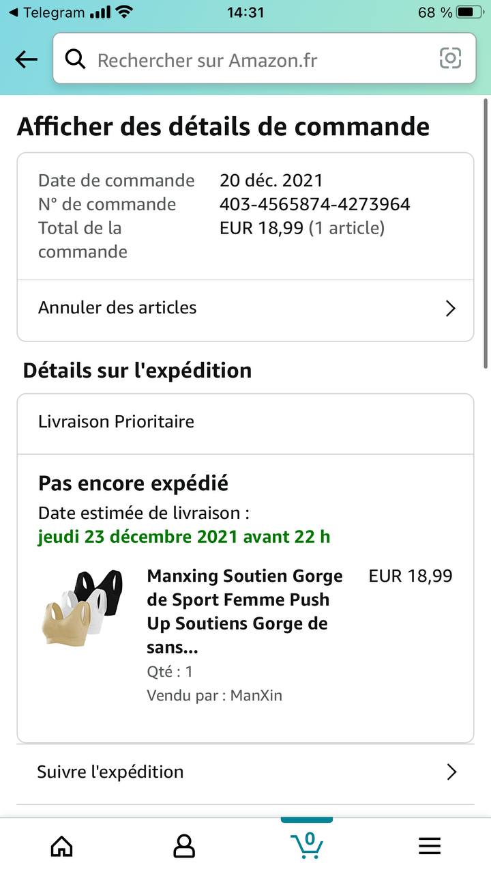Go to the Home tab icon
Viewport: 491px width, 874px height.
62,846
